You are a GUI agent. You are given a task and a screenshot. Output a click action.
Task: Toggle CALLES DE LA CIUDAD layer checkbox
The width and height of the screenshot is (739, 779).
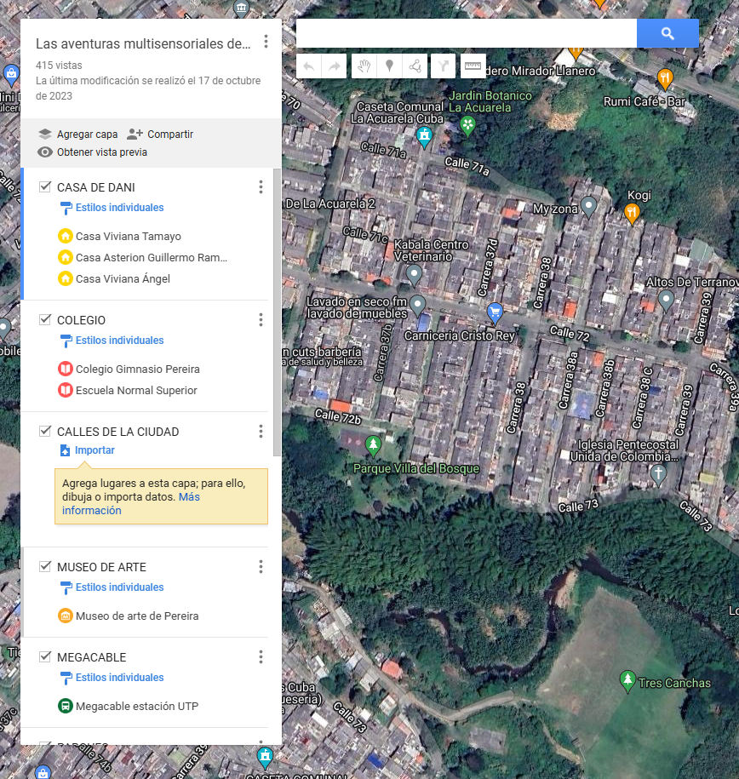pyautogui.click(x=45, y=432)
